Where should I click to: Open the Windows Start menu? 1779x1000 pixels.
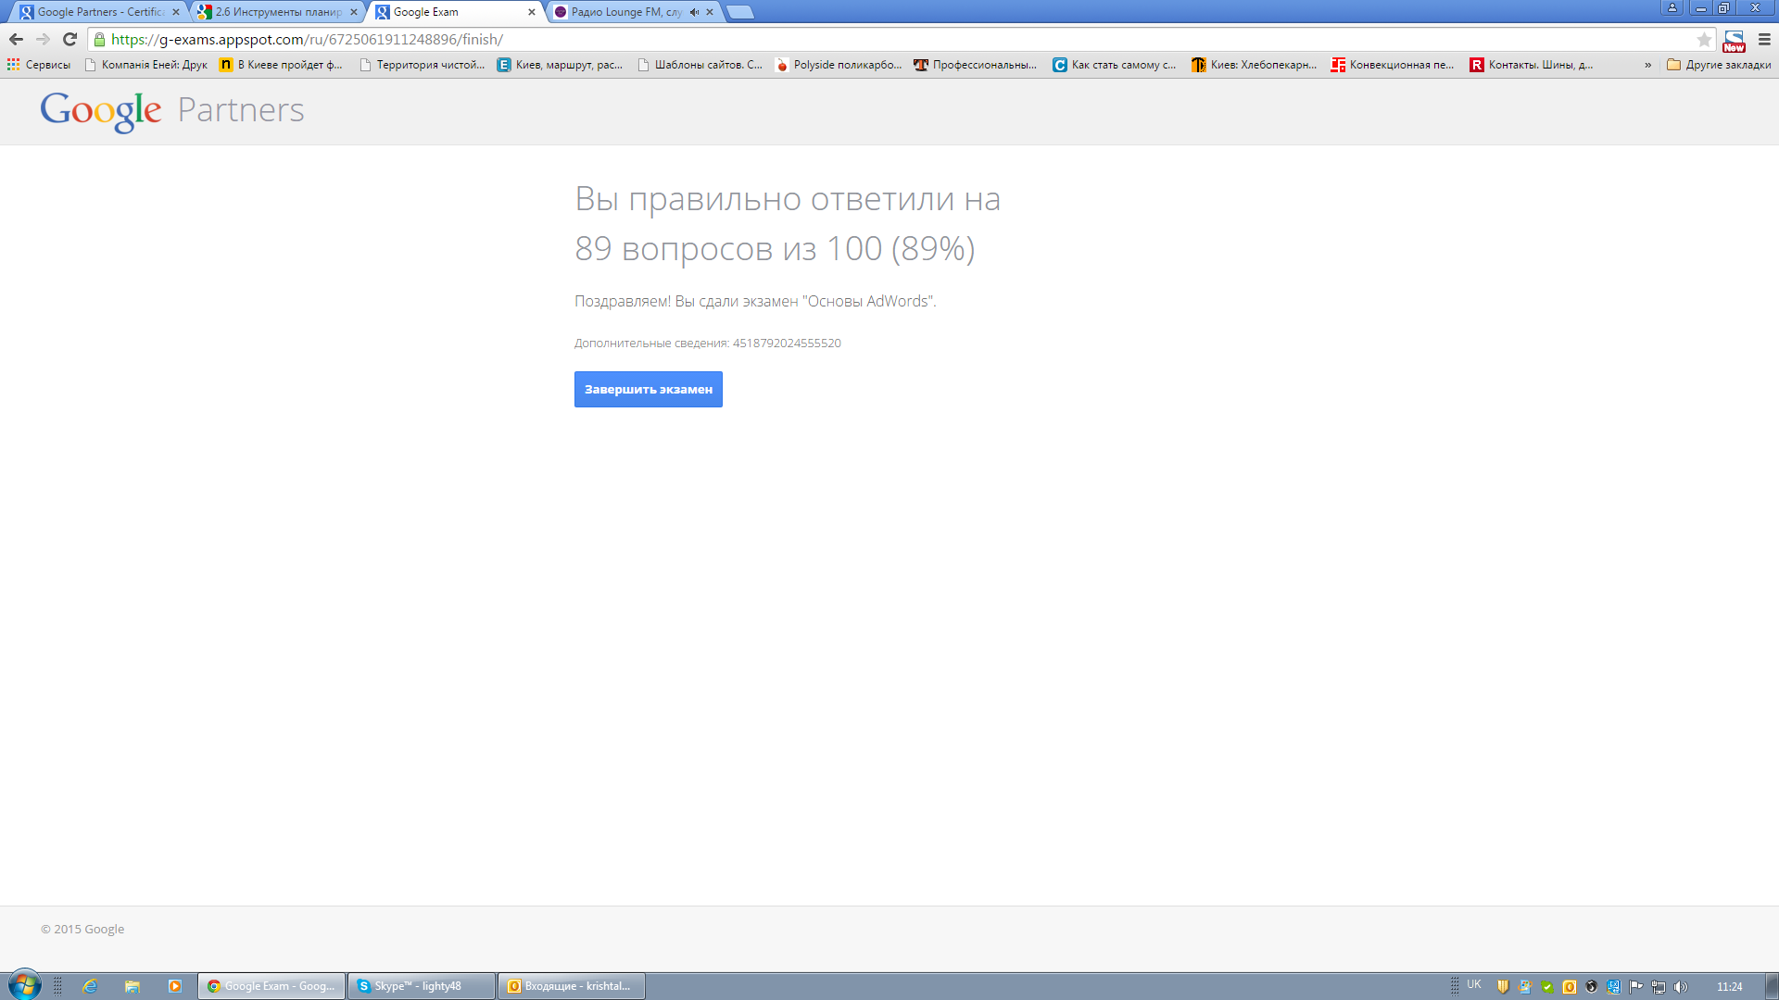point(25,985)
